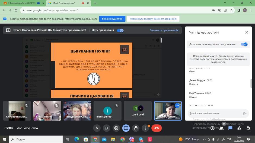Open the activities shapes icon
This screenshot has width=255, height=143.
[x=239, y=128]
